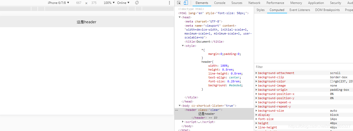Expand the background-clip computed property
The width and height of the screenshot is (353, 131).
pyautogui.click(x=256, y=77)
